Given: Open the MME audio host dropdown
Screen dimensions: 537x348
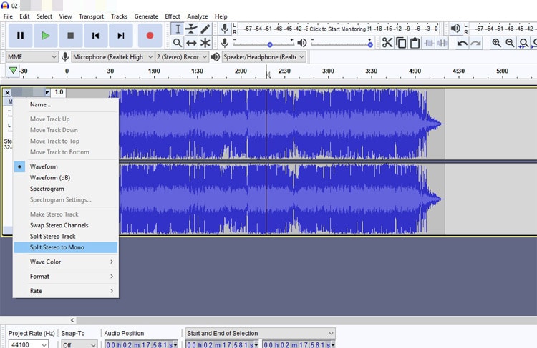Looking at the screenshot, I should point(32,57).
